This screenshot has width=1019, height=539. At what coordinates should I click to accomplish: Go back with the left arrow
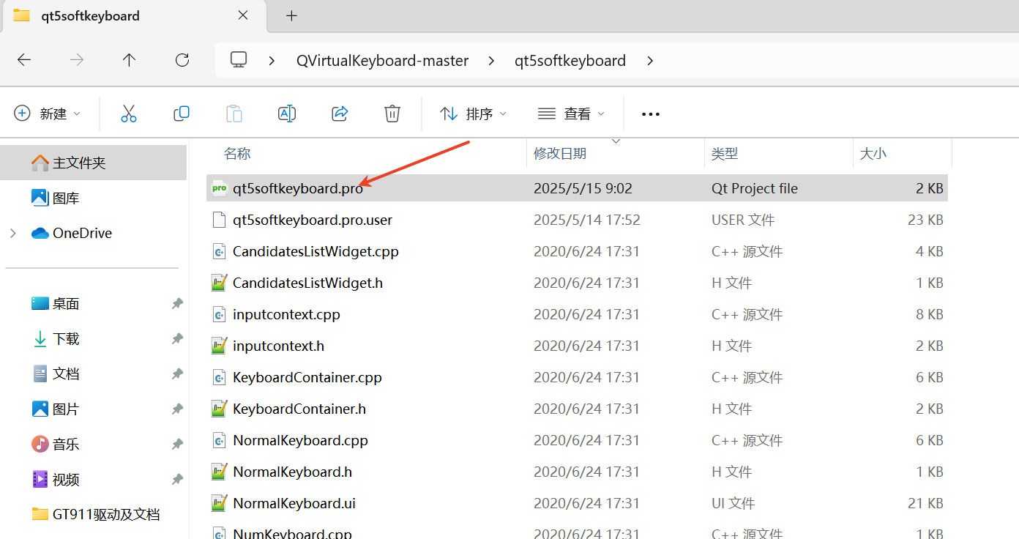click(x=24, y=60)
